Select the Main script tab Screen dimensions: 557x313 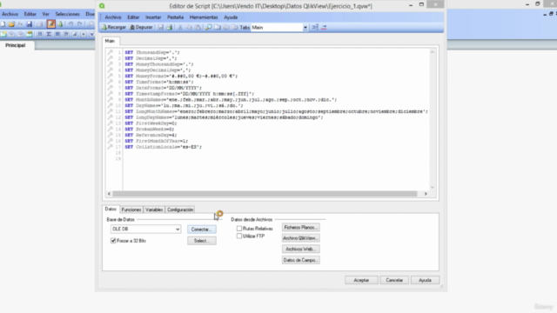point(110,41)
